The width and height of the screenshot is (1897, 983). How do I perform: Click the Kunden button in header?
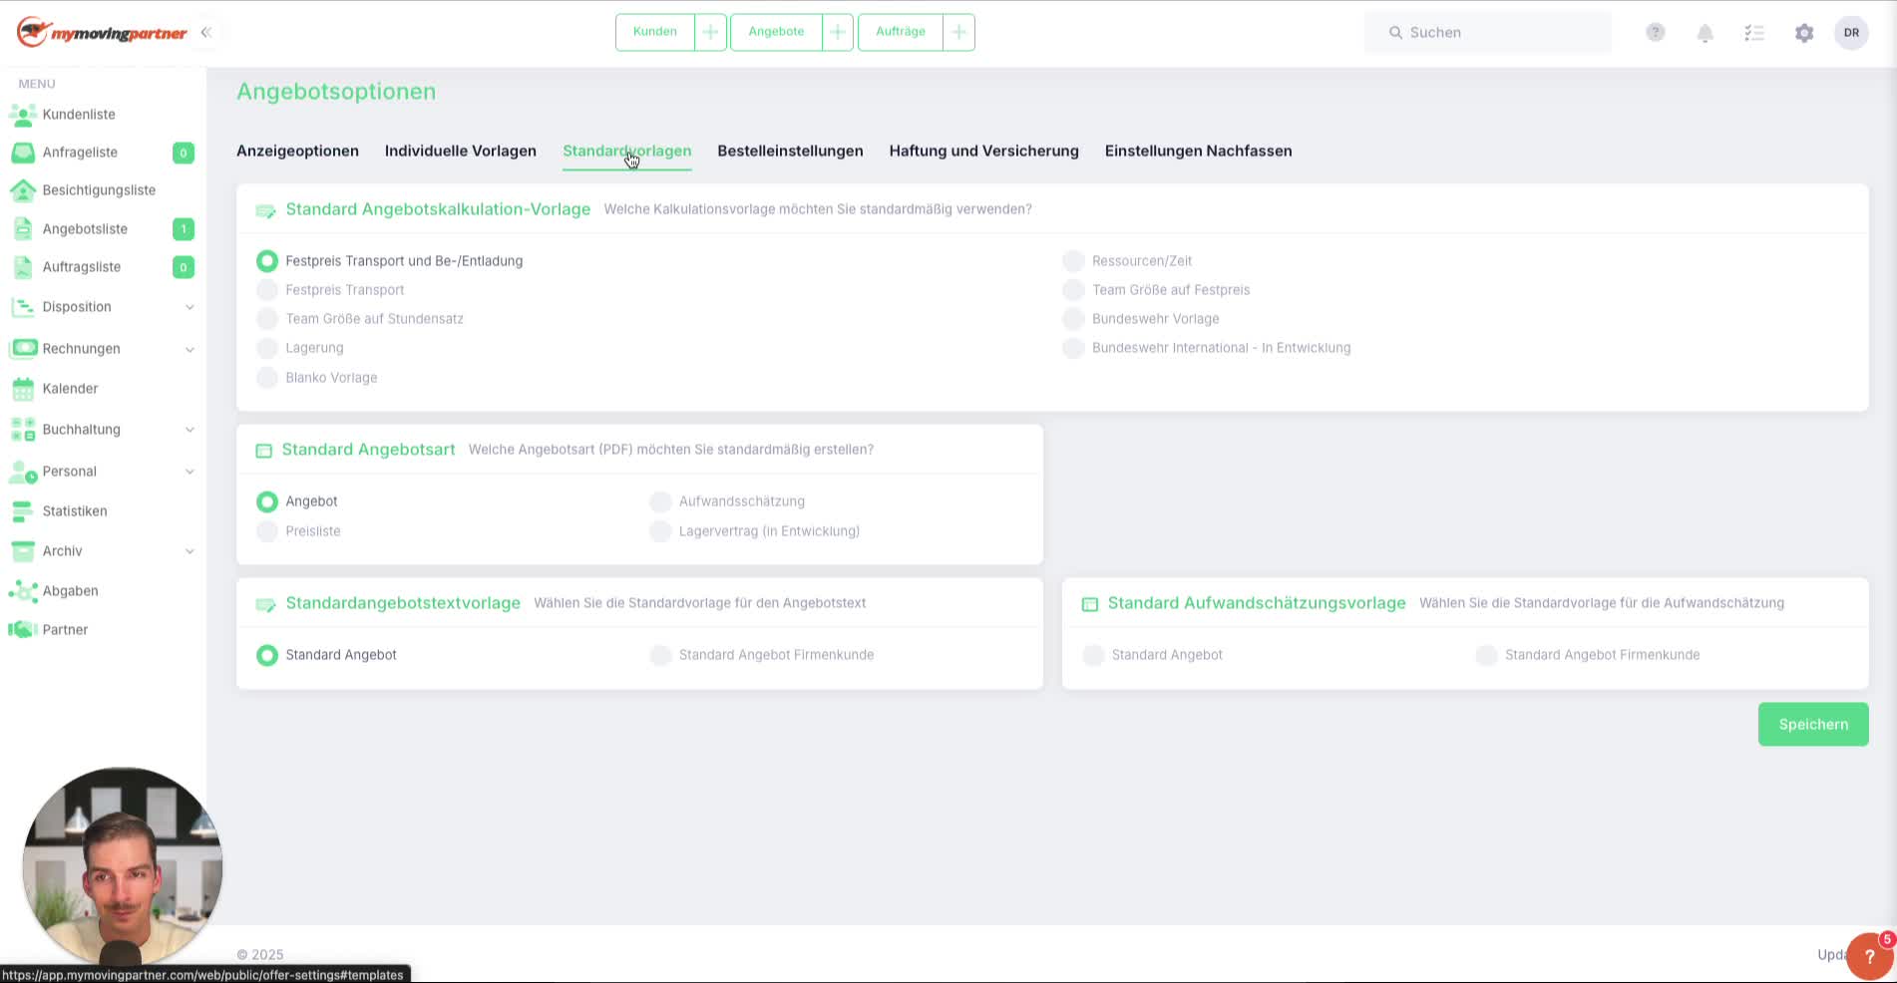655,32
